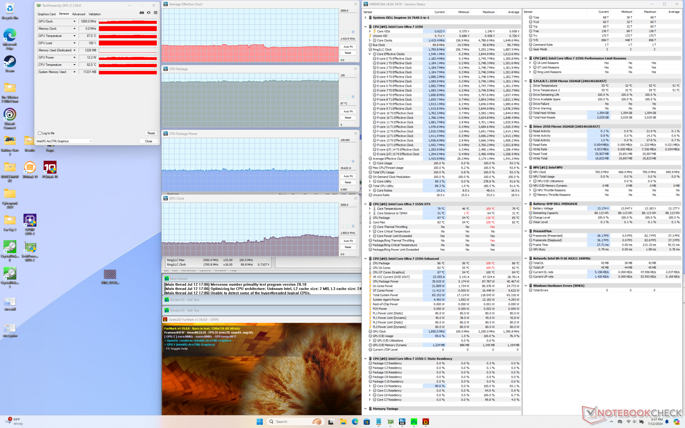Collapse the Core Effective Clocks tree node
The image size is (685, 428).
click(370, 54)
